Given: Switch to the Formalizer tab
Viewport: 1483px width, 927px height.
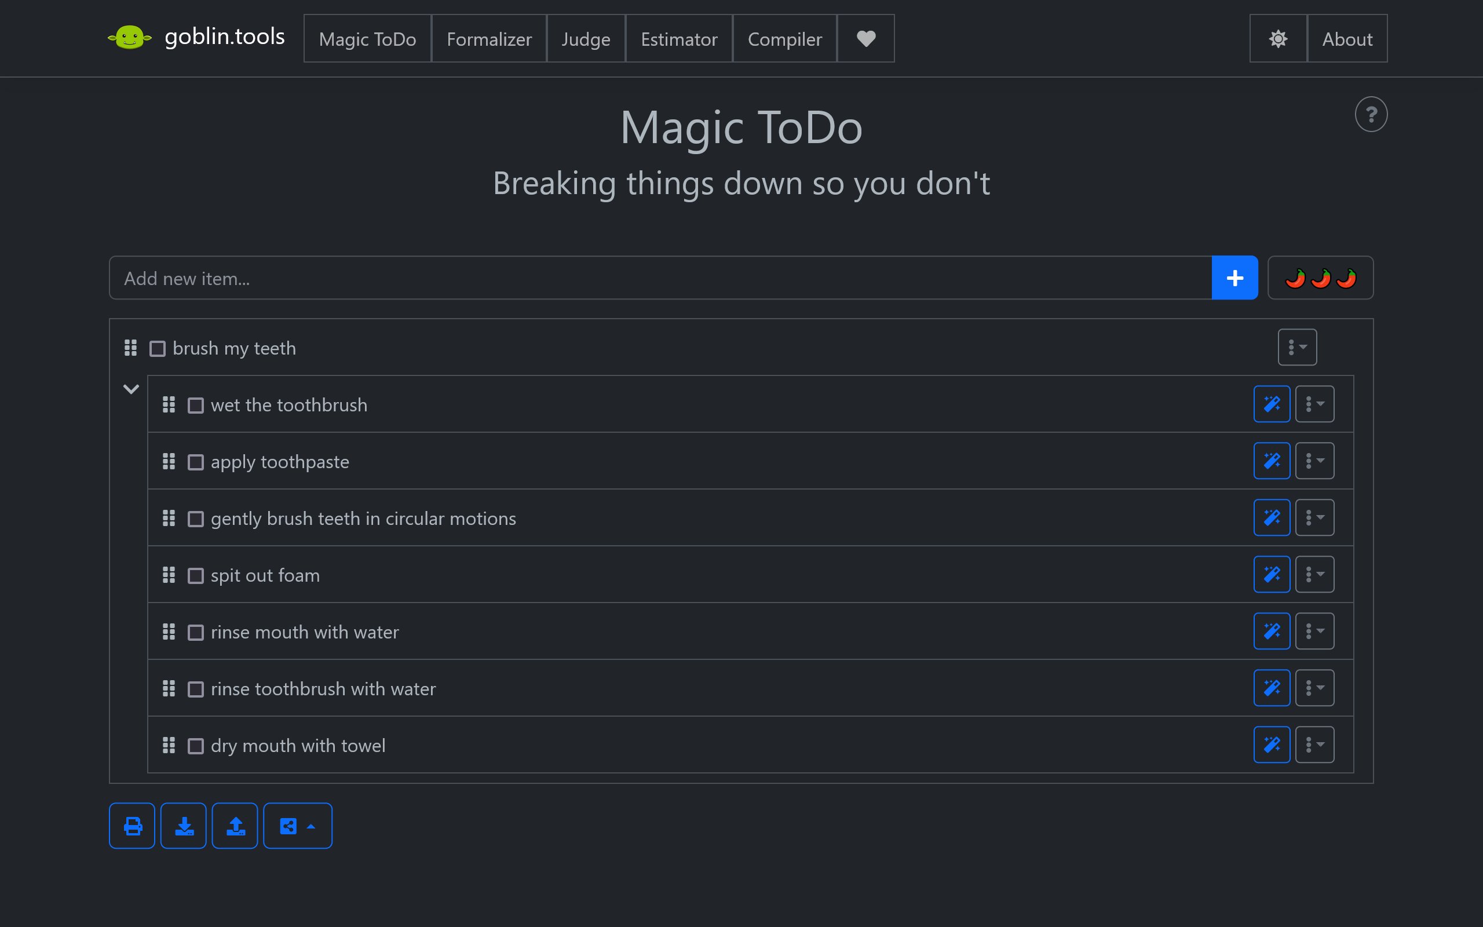Looking at the screenshot, I should pos(489,38).
